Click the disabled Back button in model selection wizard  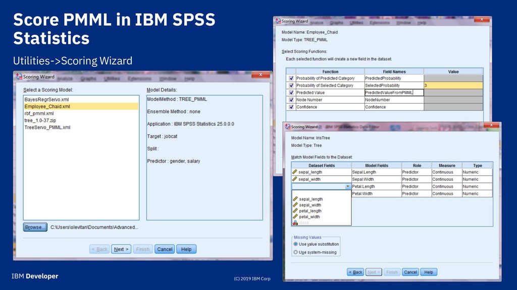[99, 249]
